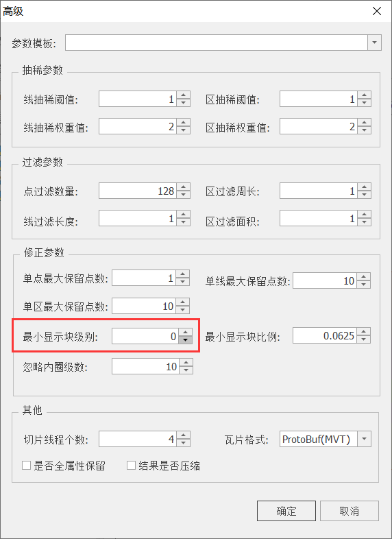Decrease 区抽稀阈值 with the down arrow
392x539 pixels.
pos(364,103)
